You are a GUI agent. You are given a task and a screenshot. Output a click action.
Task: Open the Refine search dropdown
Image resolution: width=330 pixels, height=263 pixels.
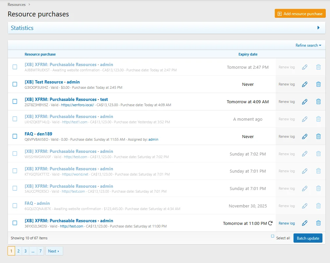308,45
